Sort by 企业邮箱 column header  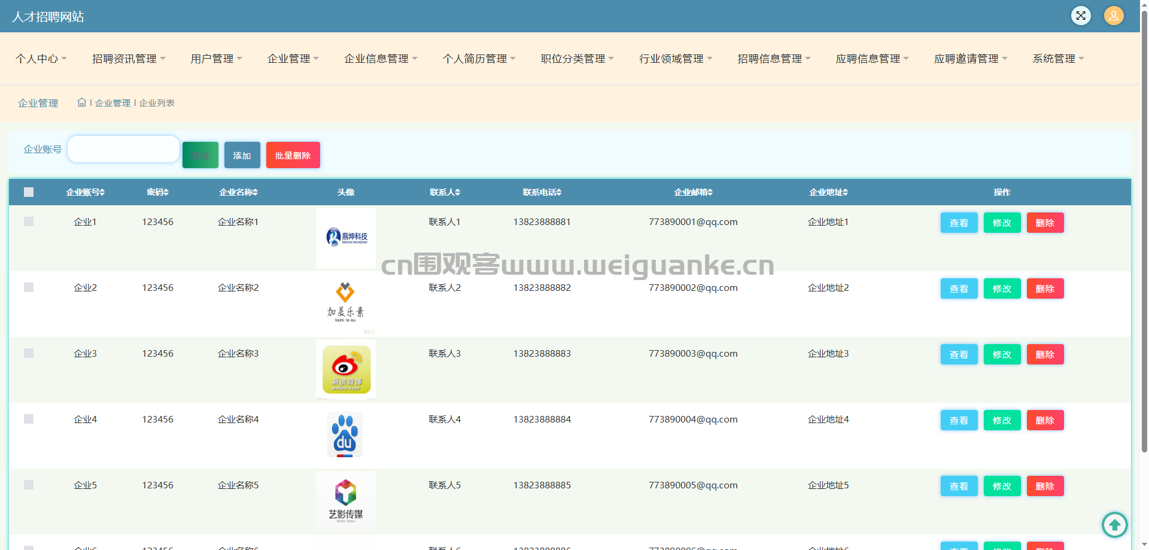(693, 192)
